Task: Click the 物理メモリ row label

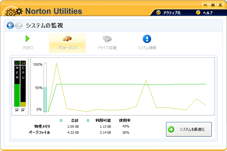Action: click(x=42, y=126)
